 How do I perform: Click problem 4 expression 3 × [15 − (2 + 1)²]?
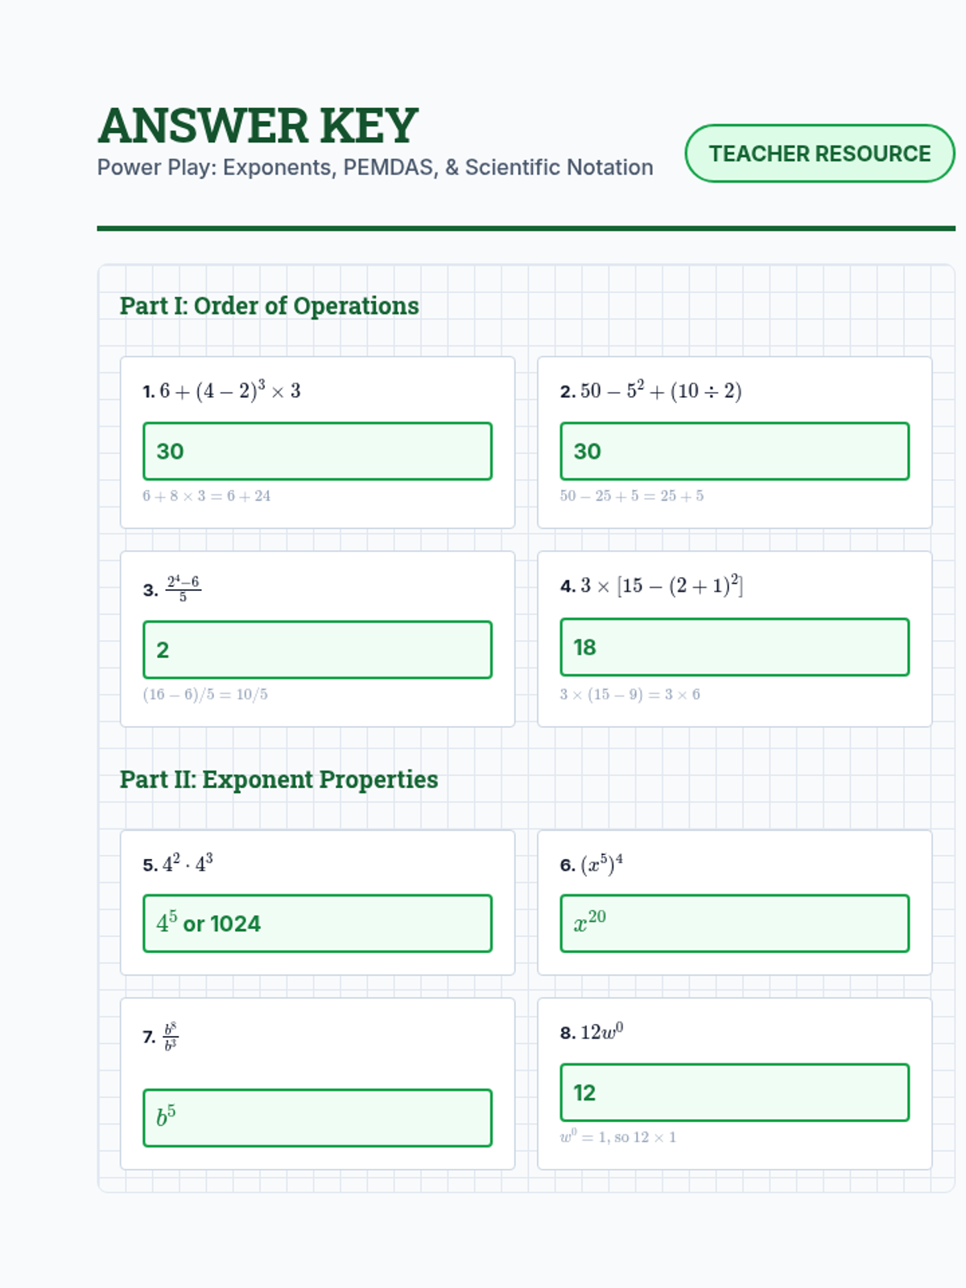tap(661, 586)
